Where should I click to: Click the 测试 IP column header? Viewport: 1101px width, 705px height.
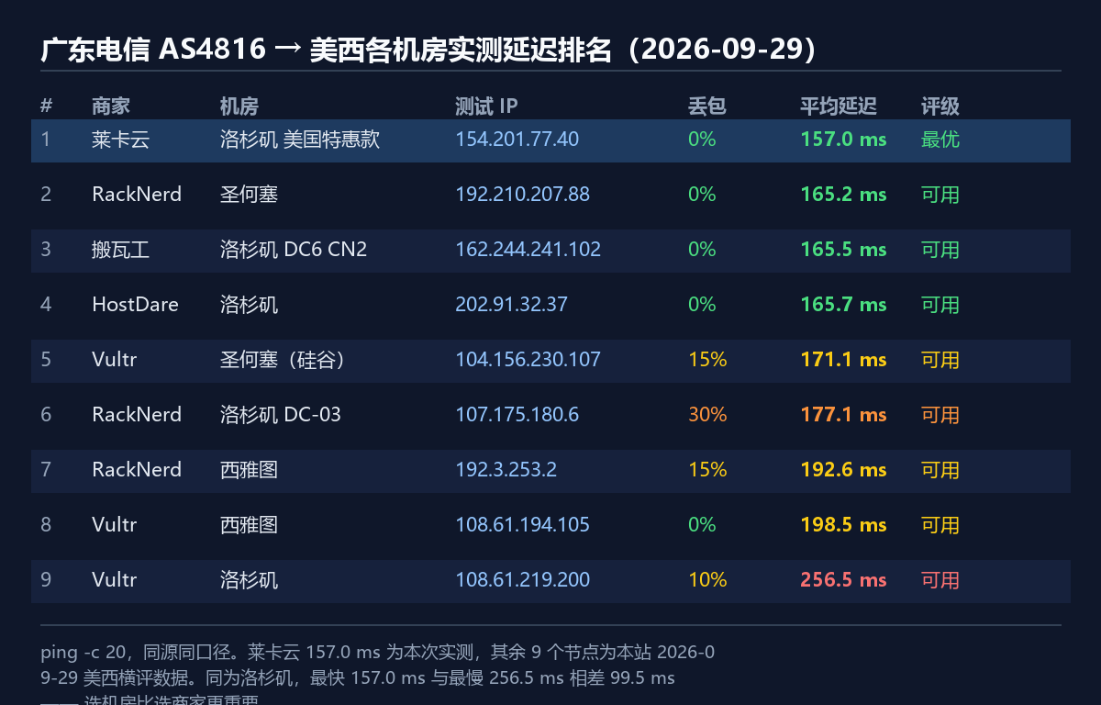point(486,106)
